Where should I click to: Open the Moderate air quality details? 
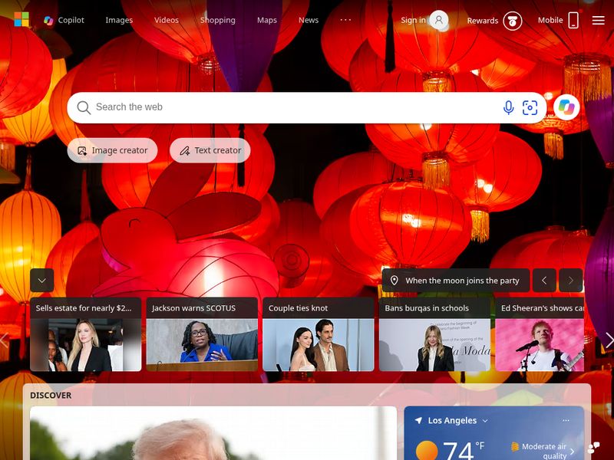tap(543, 451)
